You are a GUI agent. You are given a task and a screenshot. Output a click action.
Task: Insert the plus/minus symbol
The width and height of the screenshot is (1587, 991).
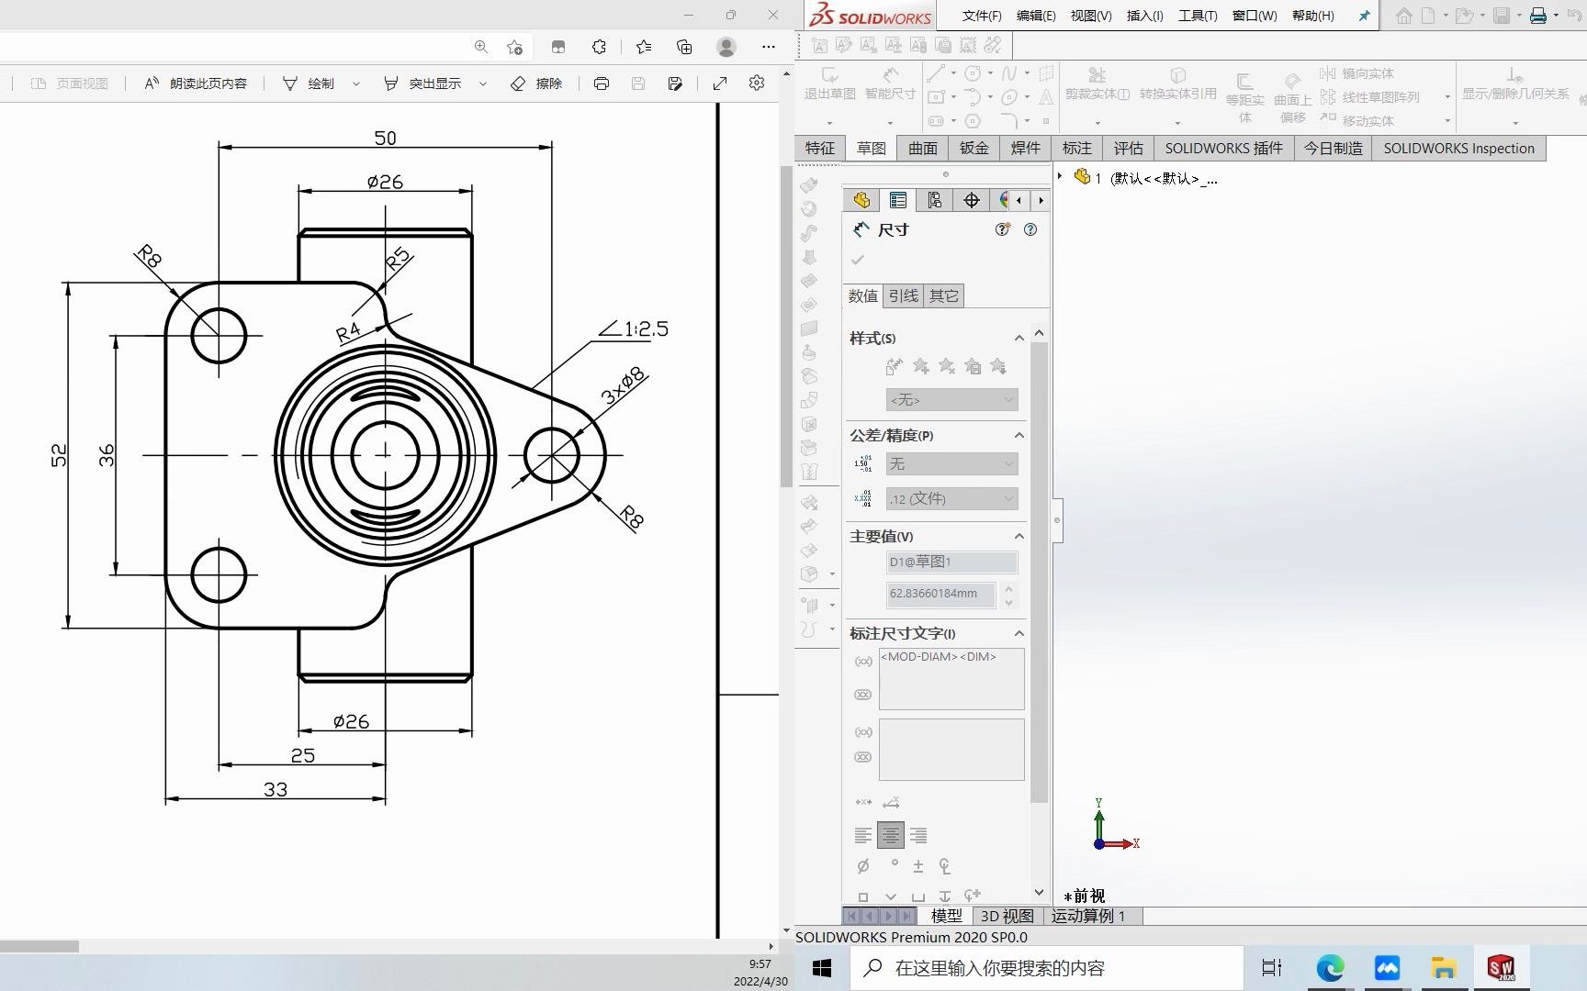tap(917, 865)
